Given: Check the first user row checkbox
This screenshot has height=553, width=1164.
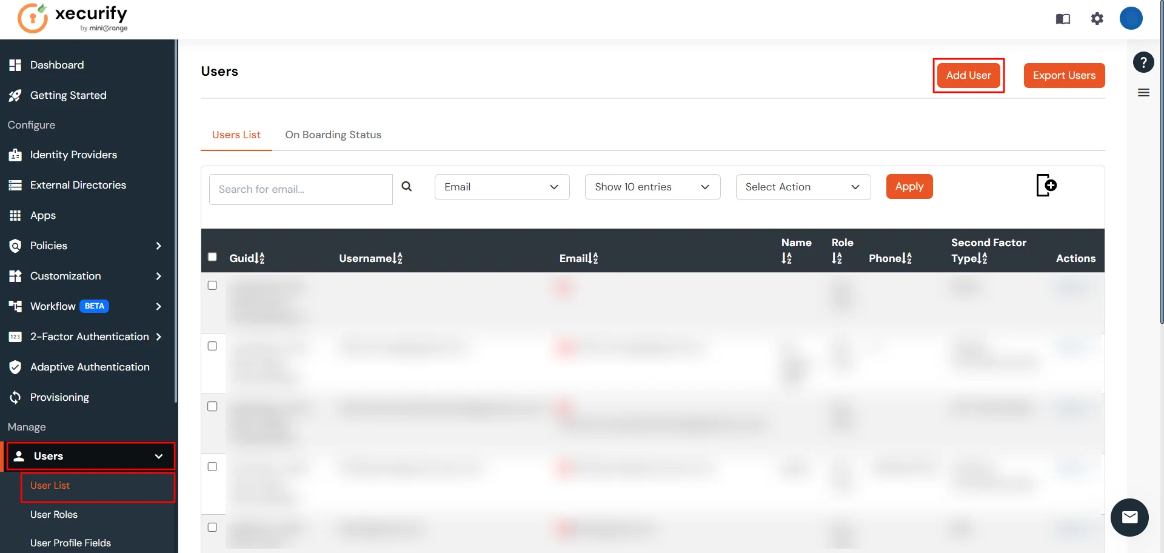Looking at the screenshot, I should [x=212, y=285].
